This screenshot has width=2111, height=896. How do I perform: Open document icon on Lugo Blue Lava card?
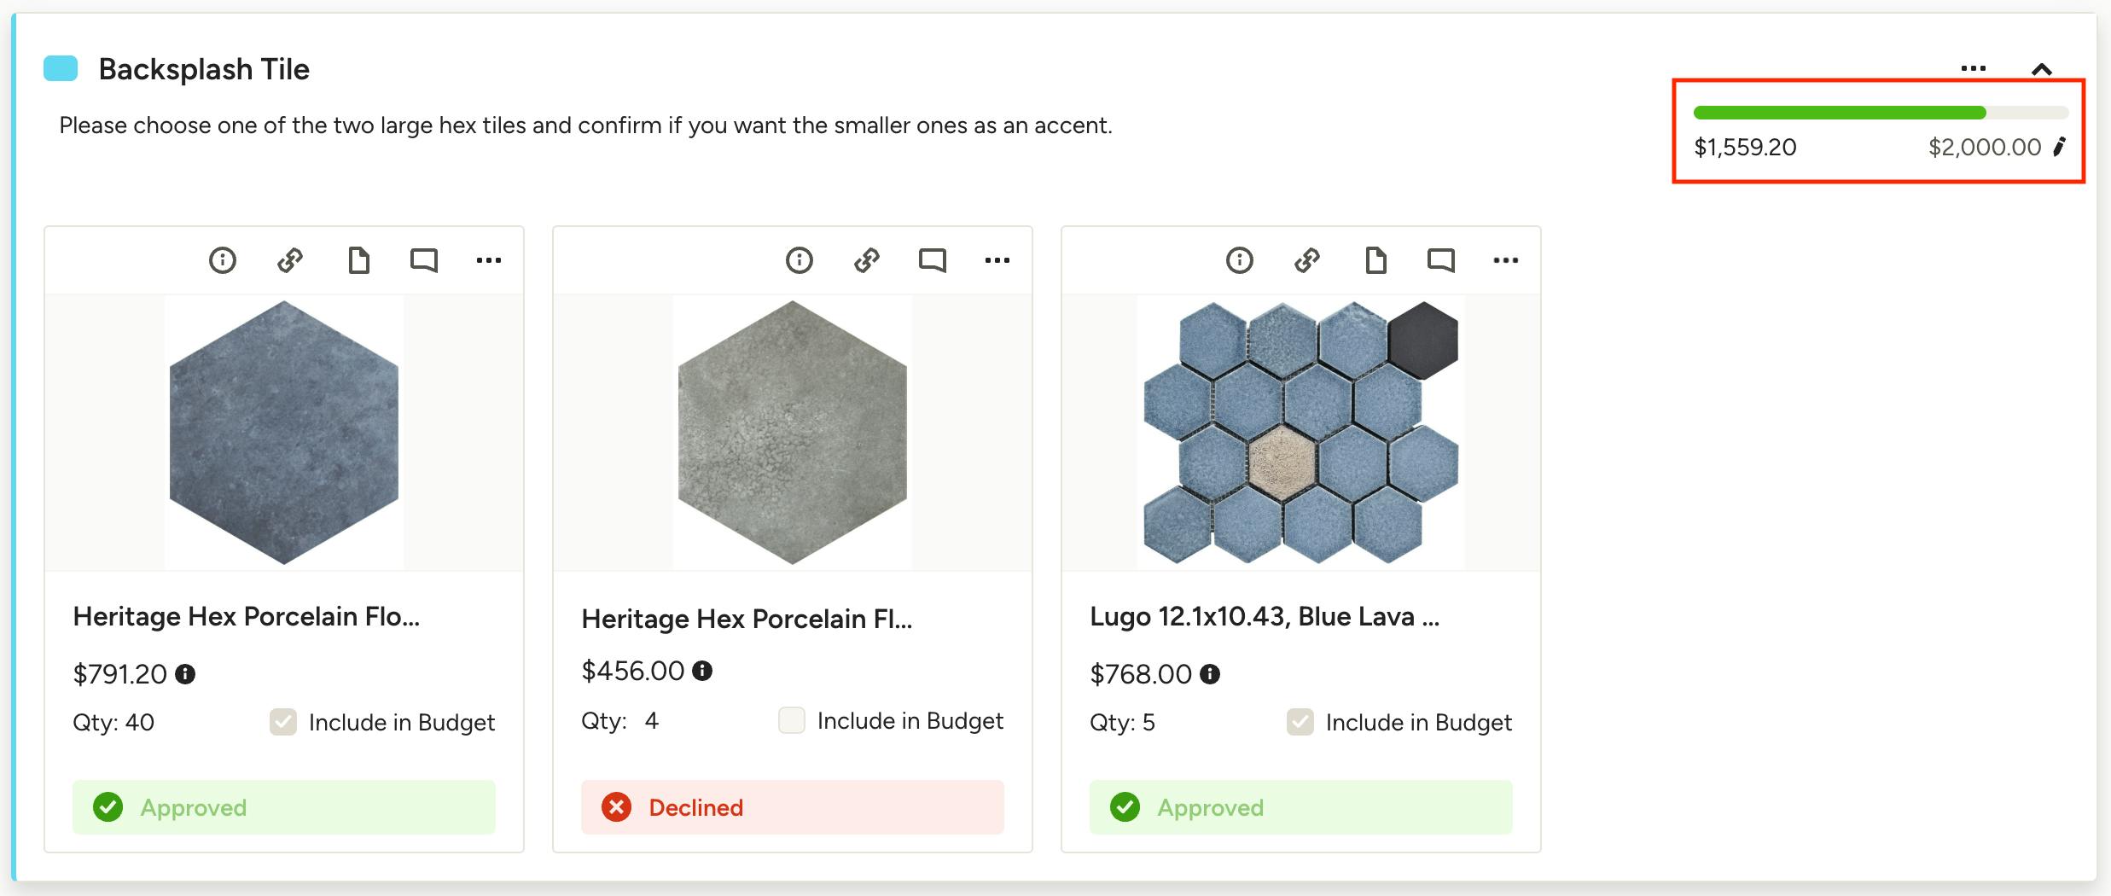pos(1375,259)
